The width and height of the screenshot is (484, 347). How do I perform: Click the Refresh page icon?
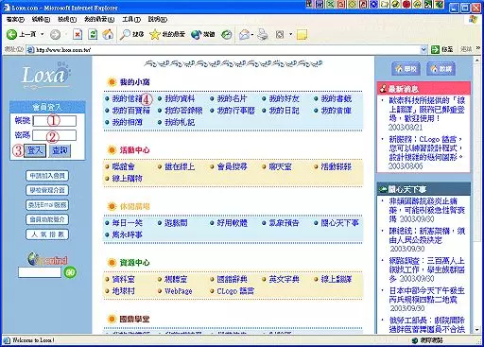click(93, 34)
